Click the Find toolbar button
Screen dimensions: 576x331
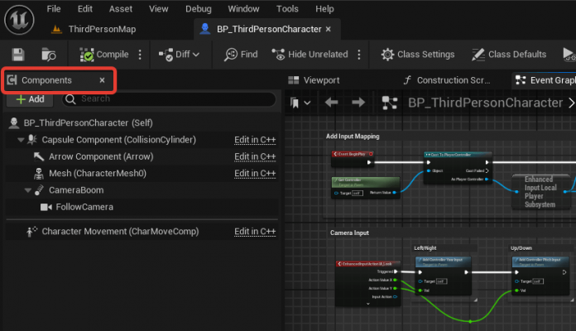(241, 55)
